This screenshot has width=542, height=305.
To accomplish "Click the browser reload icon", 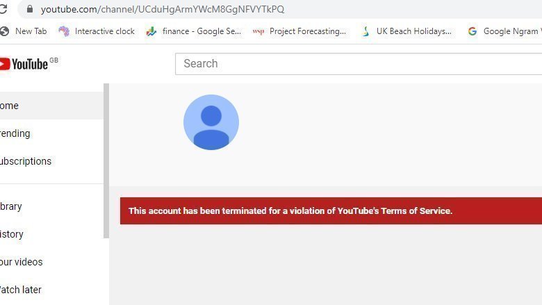I will tap(3, 8).
